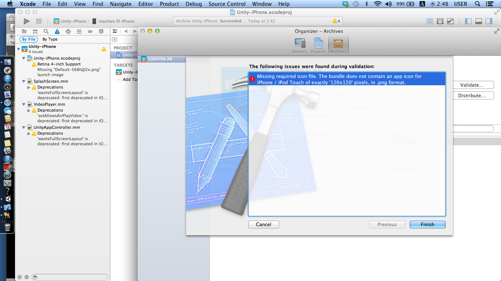Click the yellow warning count in activity bar

click(336, 21)
